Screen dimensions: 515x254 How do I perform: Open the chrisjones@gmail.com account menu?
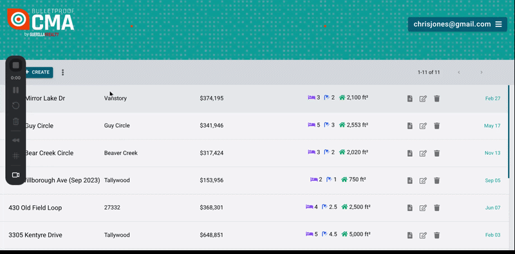pos(458,24)
